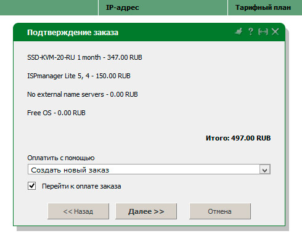Select the Free OS - 0.00 RUB line
The image size is (302, 244).
pyautogui.click(x=56, y=113)
